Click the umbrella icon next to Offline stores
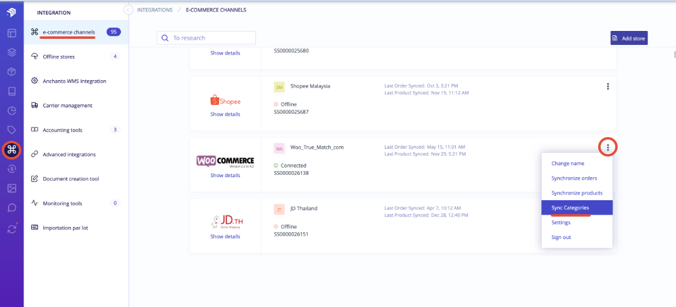 [35, 57]
